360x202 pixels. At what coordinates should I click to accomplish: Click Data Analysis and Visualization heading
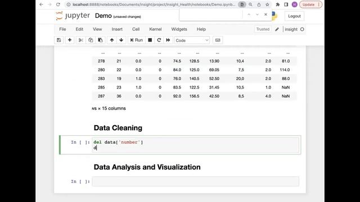coord(147,167)
